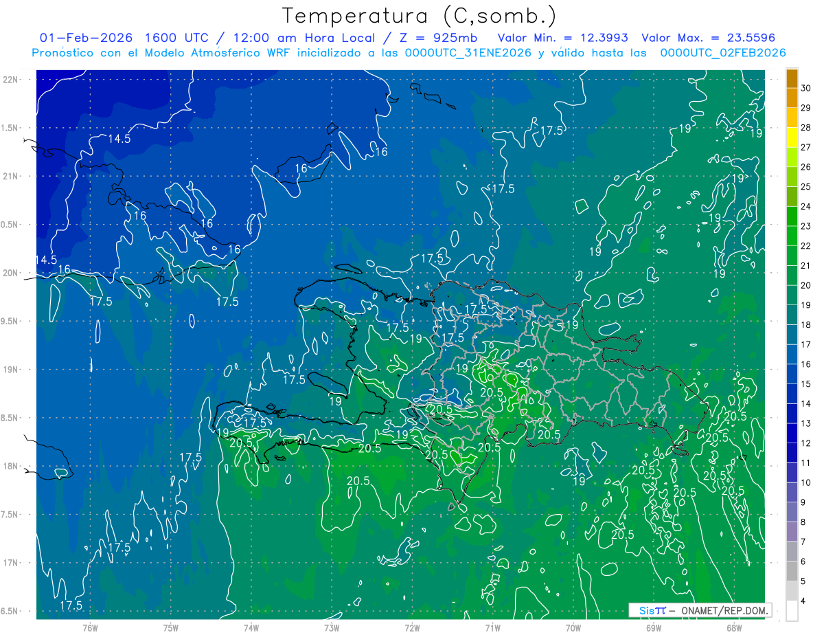Click the "74W" longitude axis label
This screenshot has height=637, width=824.
pyautogui.click(x=251, y=627)
